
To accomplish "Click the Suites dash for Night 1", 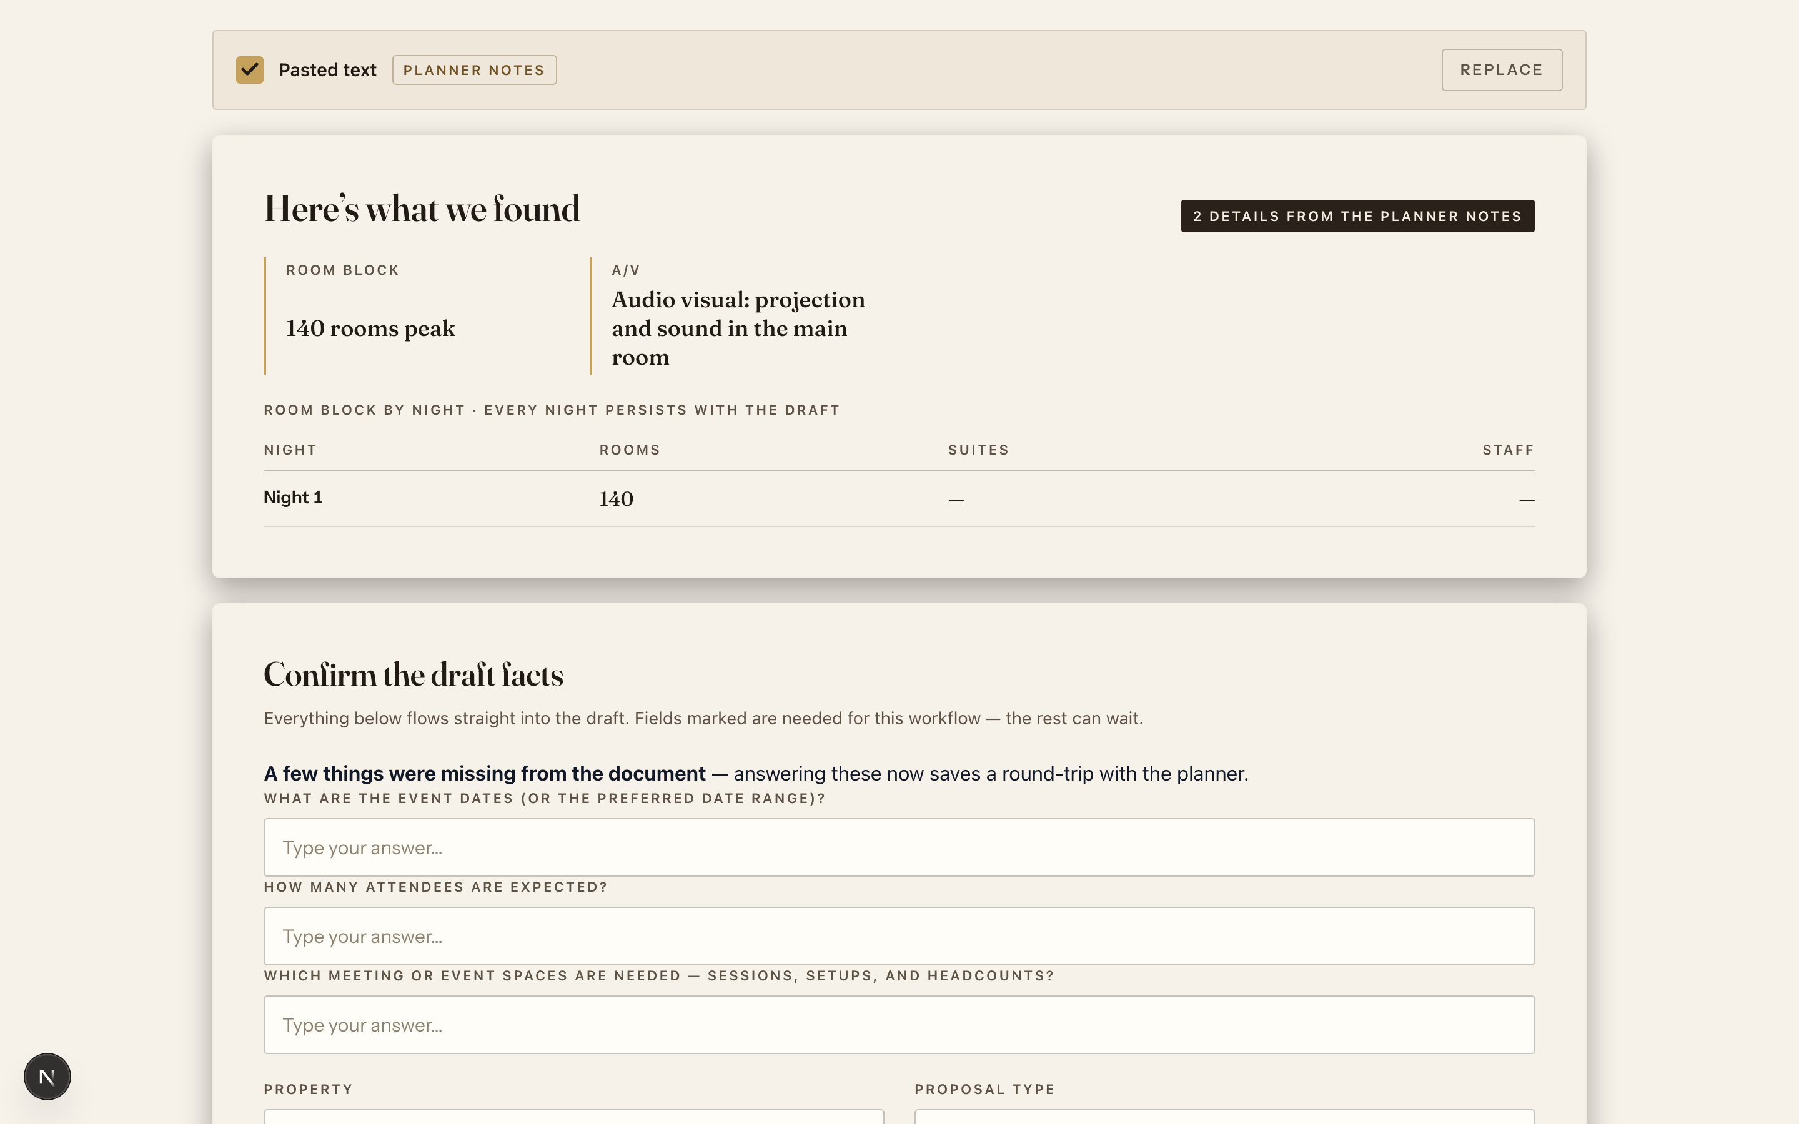I will tap(956, 500).
